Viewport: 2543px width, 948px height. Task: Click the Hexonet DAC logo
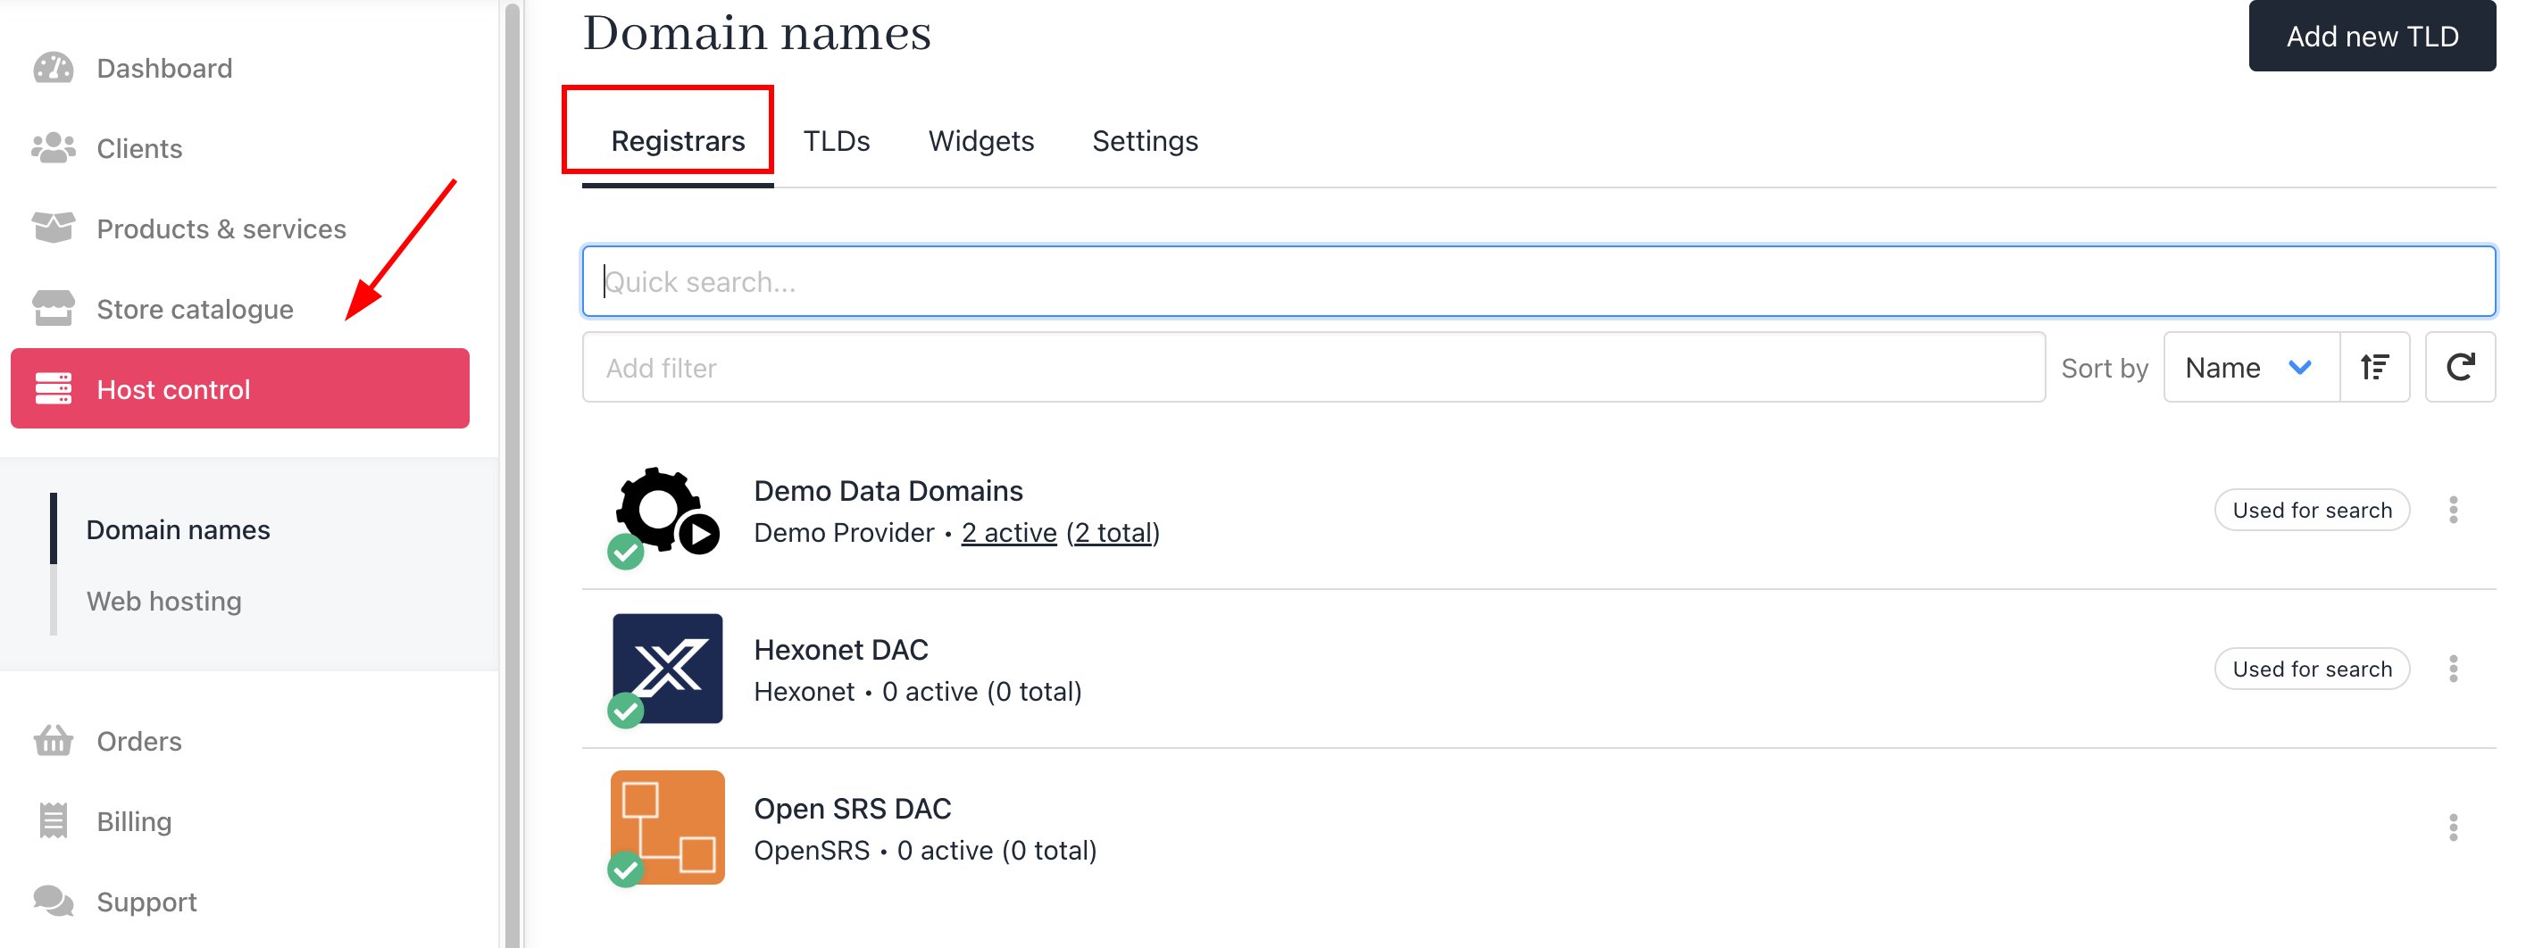[x=667, y=669]
